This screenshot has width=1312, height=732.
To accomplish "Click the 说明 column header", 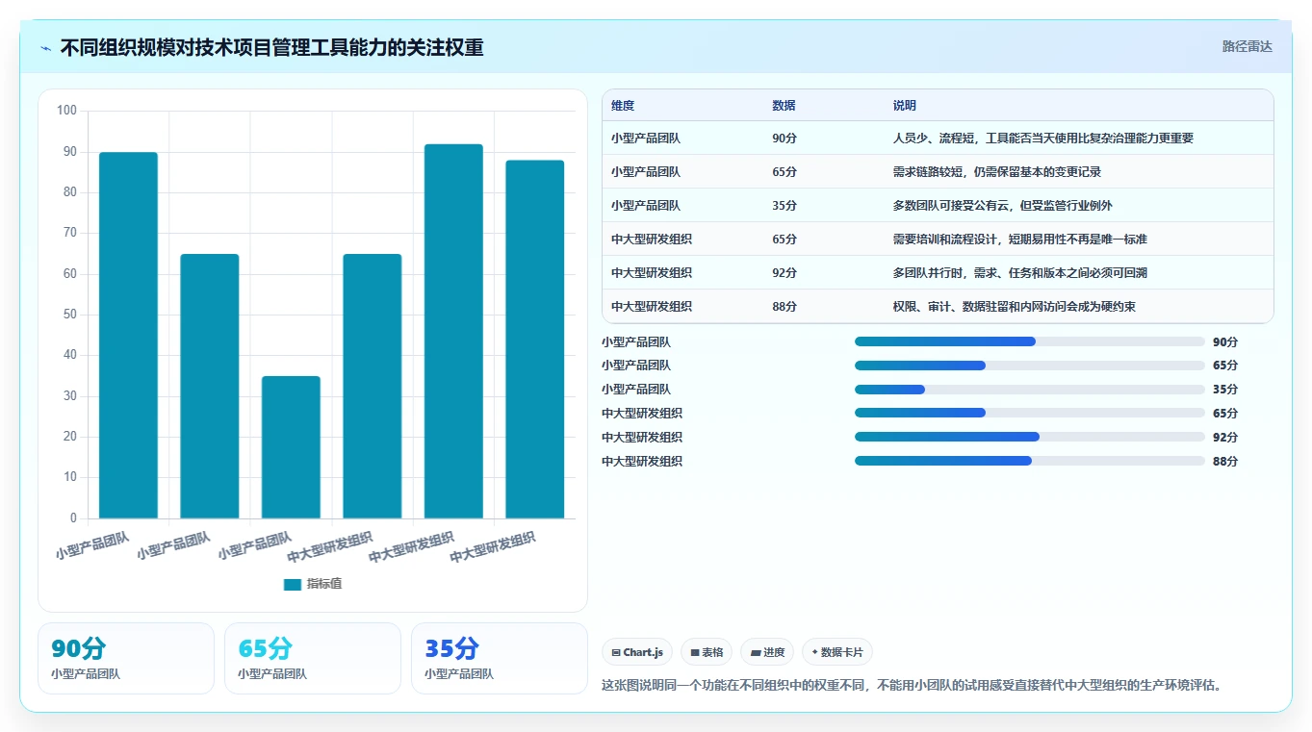I will (905, 106).
